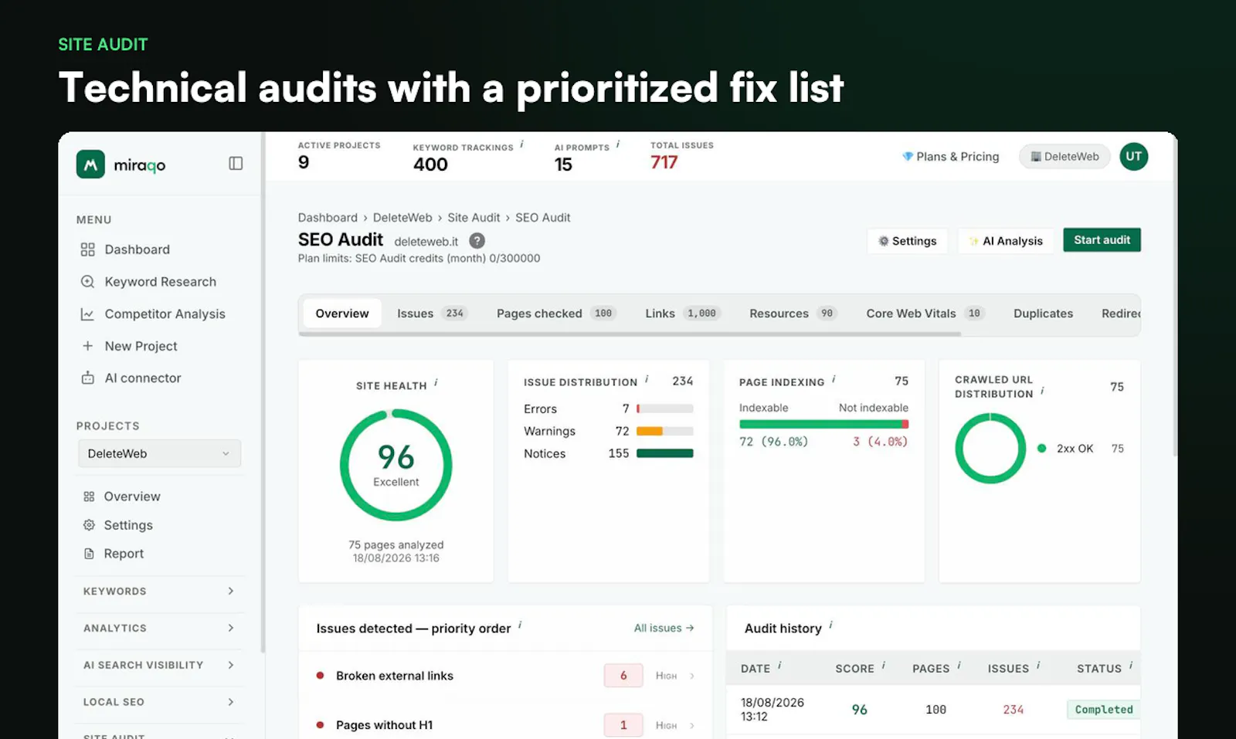
Task: Click the Date column info icon
Action: (x=779, y=666)
